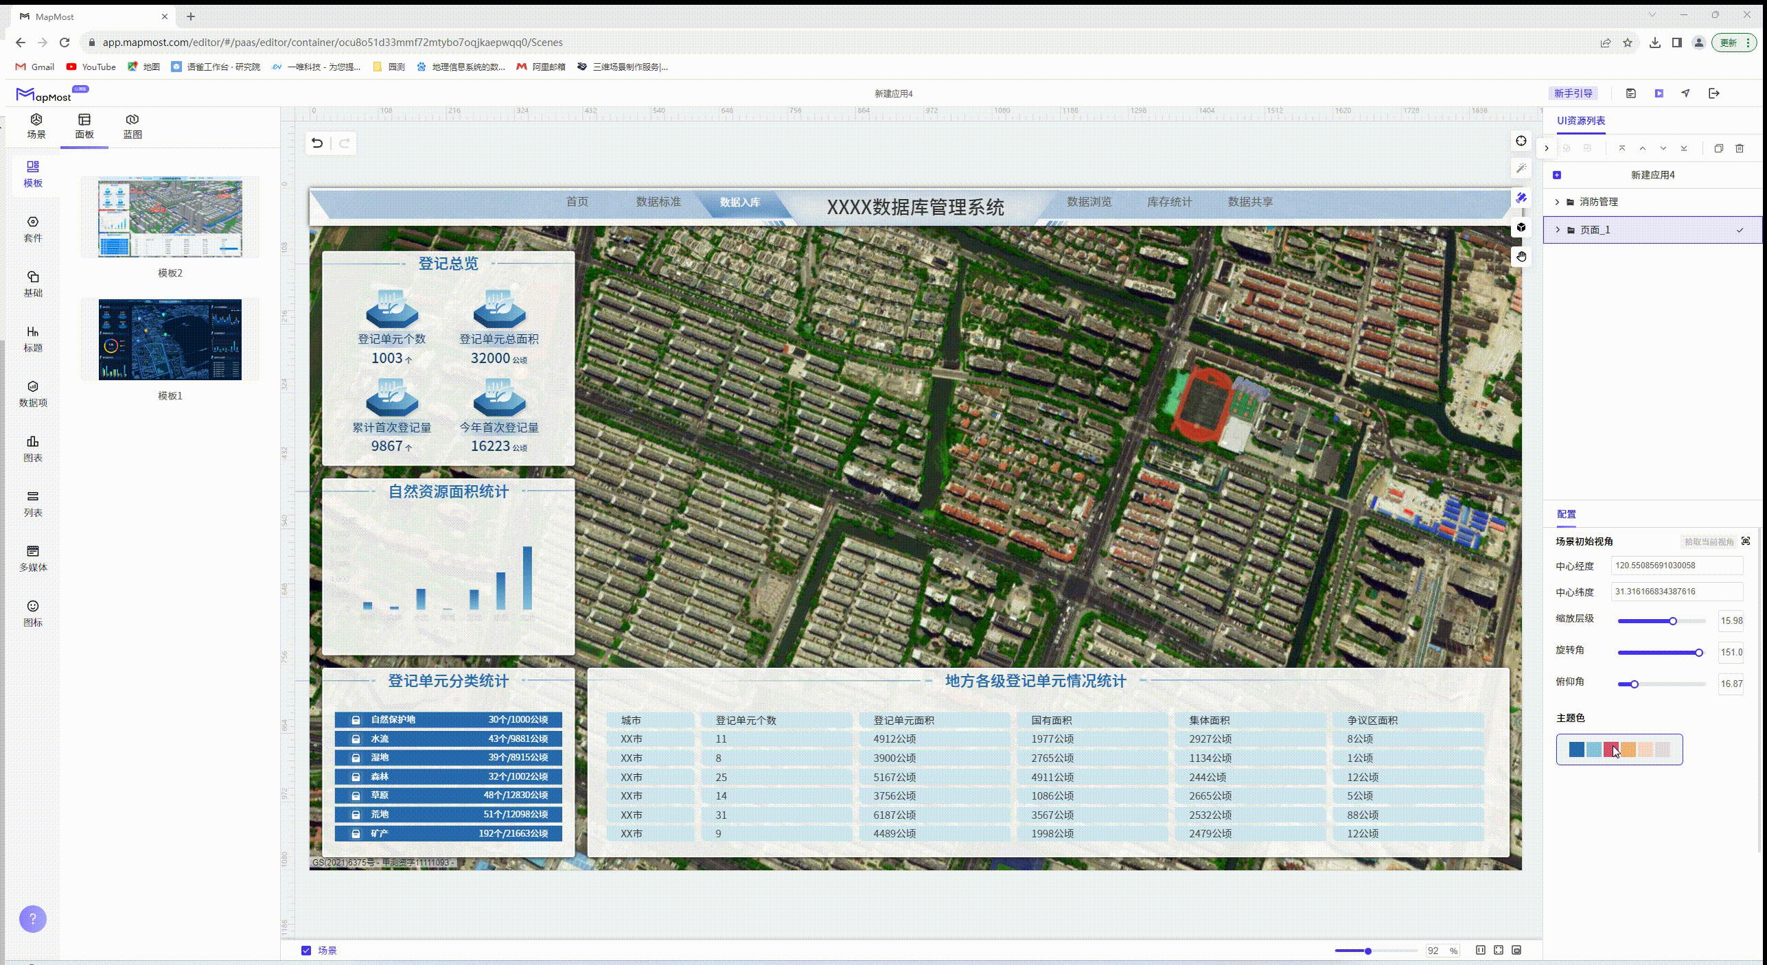Open the 模板 templates category
This screenshot has height=965, width=1767.
tap(33, 174)
